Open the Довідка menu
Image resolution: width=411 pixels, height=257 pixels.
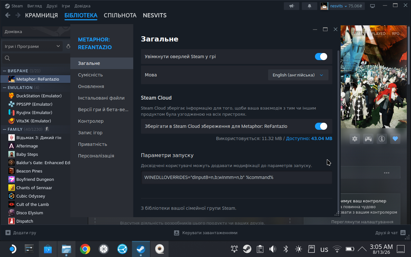click(x=83, y=6)
